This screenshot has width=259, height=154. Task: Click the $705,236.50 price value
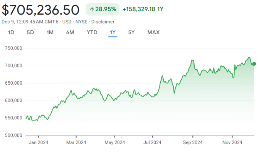pos(40,10)
